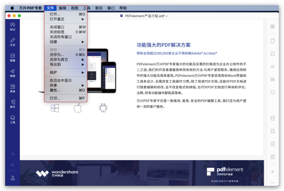Choose 打开... from the file menu

point(66,14)
